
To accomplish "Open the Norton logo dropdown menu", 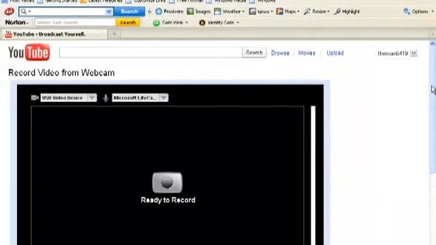I will [16, 22].
